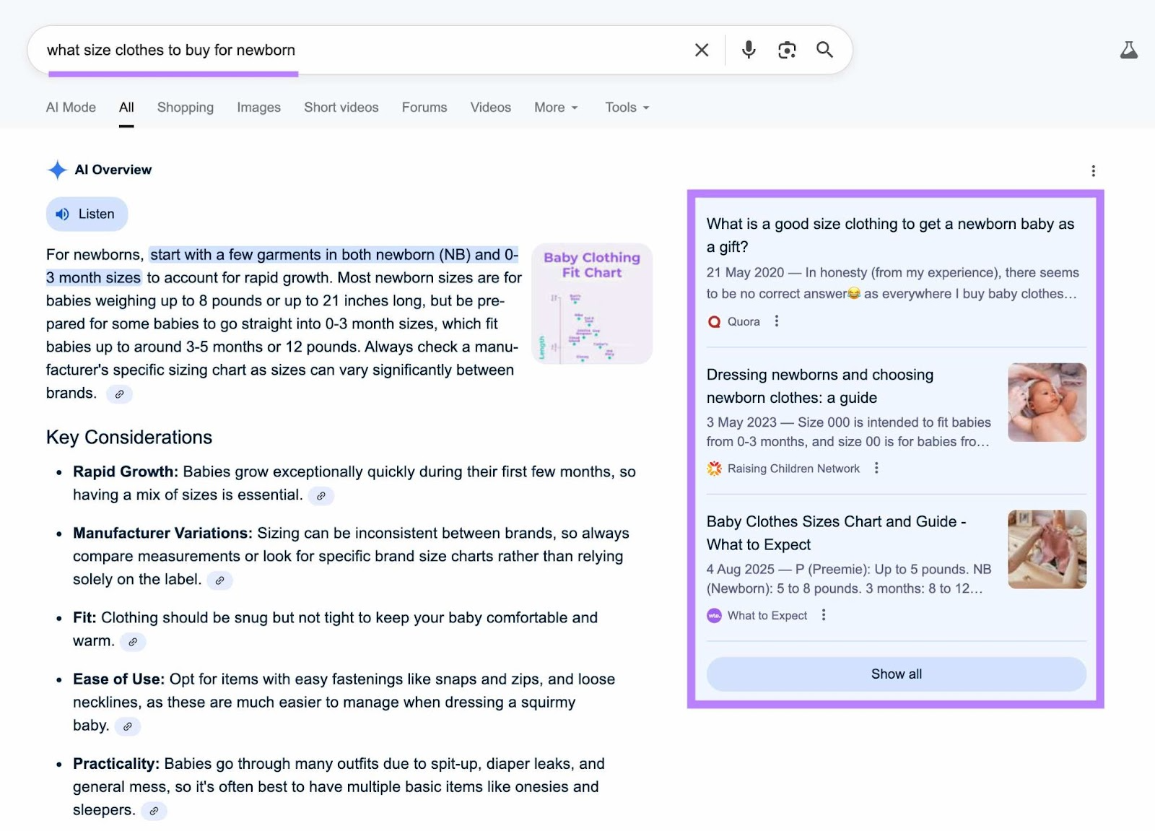Open the Baby Clothing Fit Chart image

[591, 303]
